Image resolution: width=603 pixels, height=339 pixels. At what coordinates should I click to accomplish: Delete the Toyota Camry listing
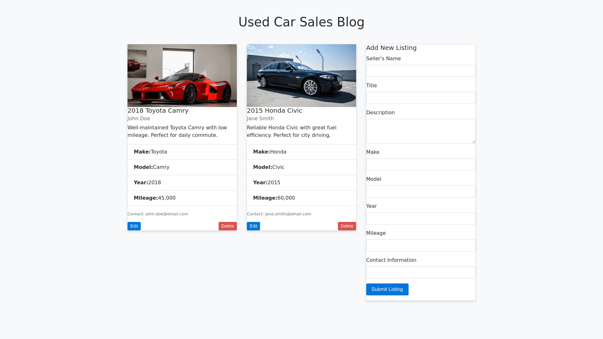tap(227, 226)
